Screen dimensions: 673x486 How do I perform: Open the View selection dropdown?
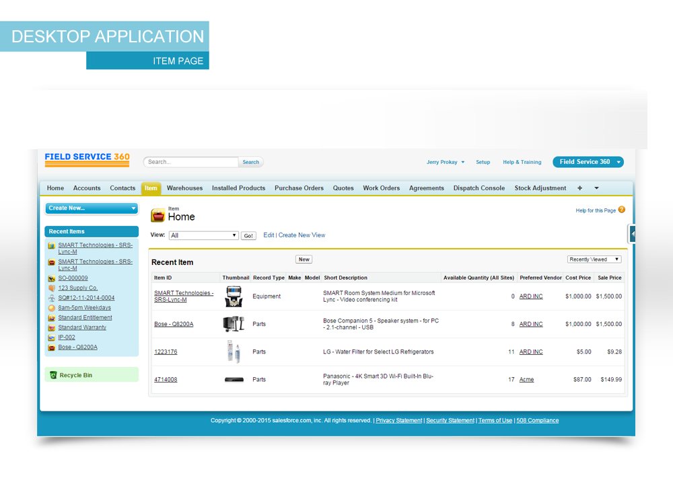pos(204,235)
